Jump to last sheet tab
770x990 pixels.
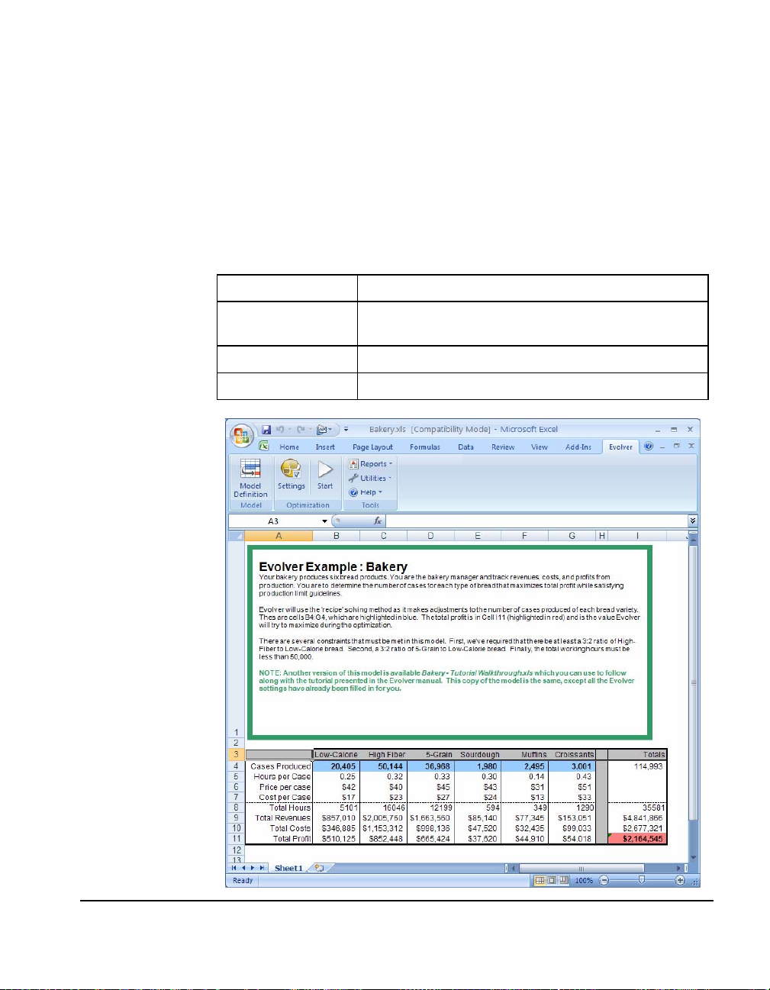[x=262, y=868]
